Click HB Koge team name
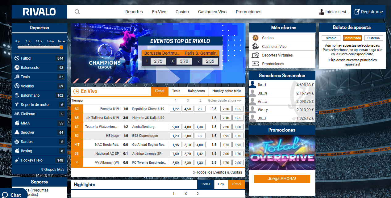391x198 pixels. click(112, 136)
